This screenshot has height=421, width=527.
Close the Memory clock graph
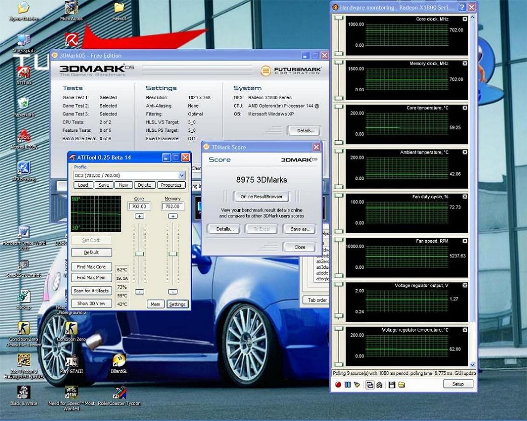pyautogui.click(x=465, y=63)
